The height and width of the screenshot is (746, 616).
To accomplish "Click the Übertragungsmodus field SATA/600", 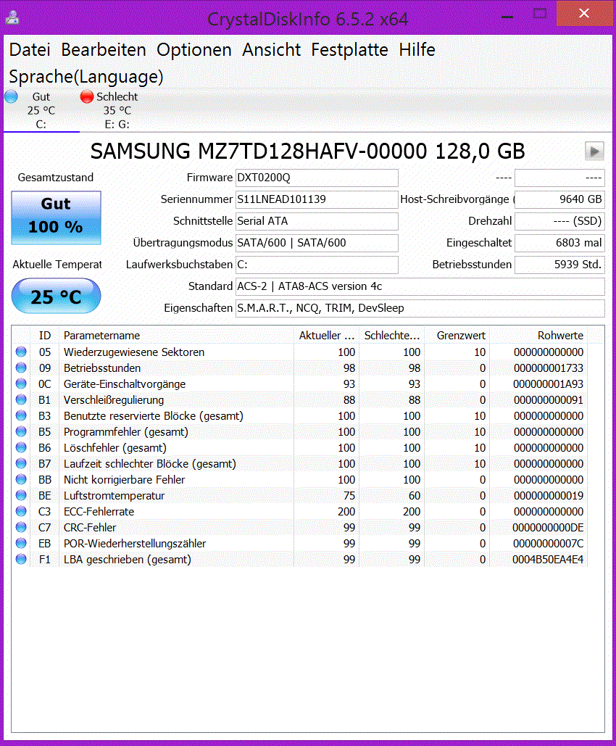I will [317, 243].
